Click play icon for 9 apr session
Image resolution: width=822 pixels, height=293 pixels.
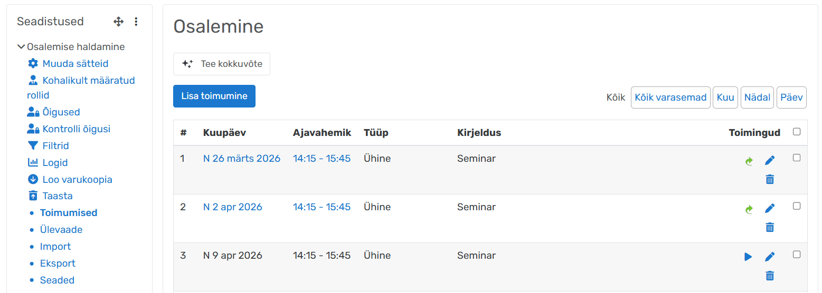point(748,257)
